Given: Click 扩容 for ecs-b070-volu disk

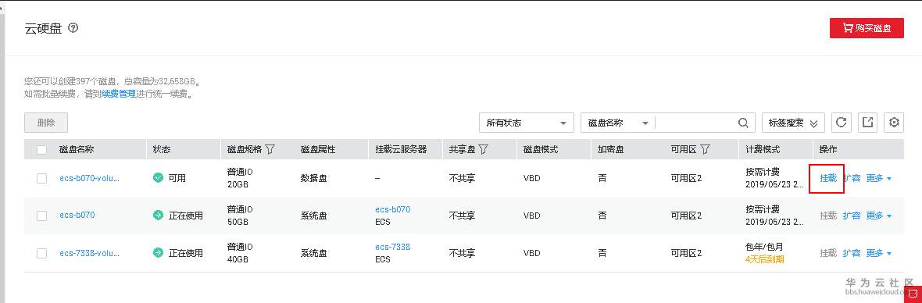Looking at the screenshot, I should tap(852, 178).
